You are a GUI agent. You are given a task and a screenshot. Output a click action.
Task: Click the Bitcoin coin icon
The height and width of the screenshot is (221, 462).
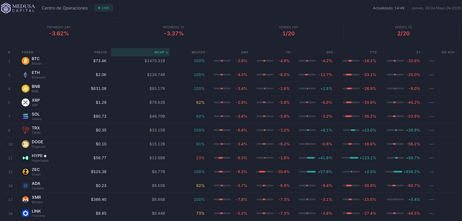25,61
